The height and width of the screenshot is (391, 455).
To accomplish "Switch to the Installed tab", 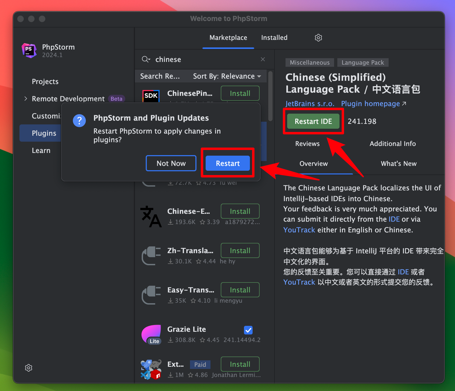I will tap(274, 38).
